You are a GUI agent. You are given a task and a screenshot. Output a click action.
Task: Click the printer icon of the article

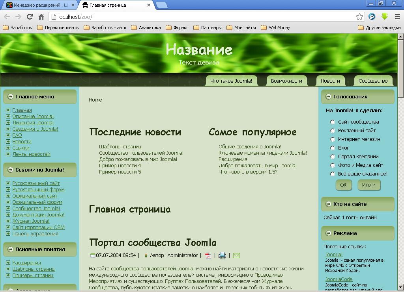[222, 255]
